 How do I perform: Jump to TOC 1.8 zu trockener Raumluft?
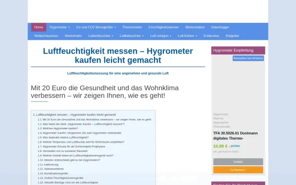63,151
